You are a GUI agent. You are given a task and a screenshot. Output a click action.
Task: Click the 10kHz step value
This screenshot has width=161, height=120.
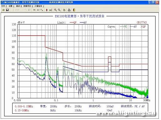point(78,111)
